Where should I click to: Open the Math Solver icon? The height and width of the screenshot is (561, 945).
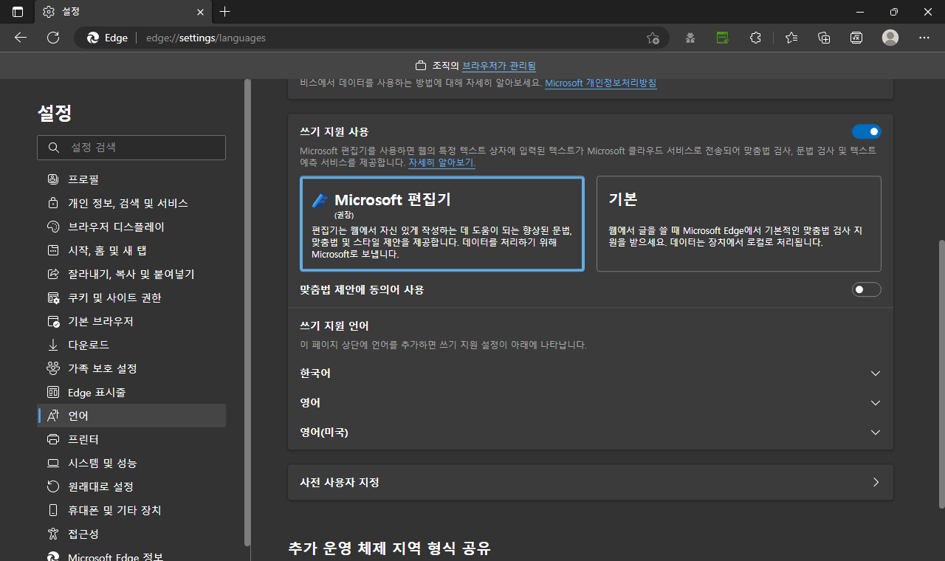pos(856,38)
